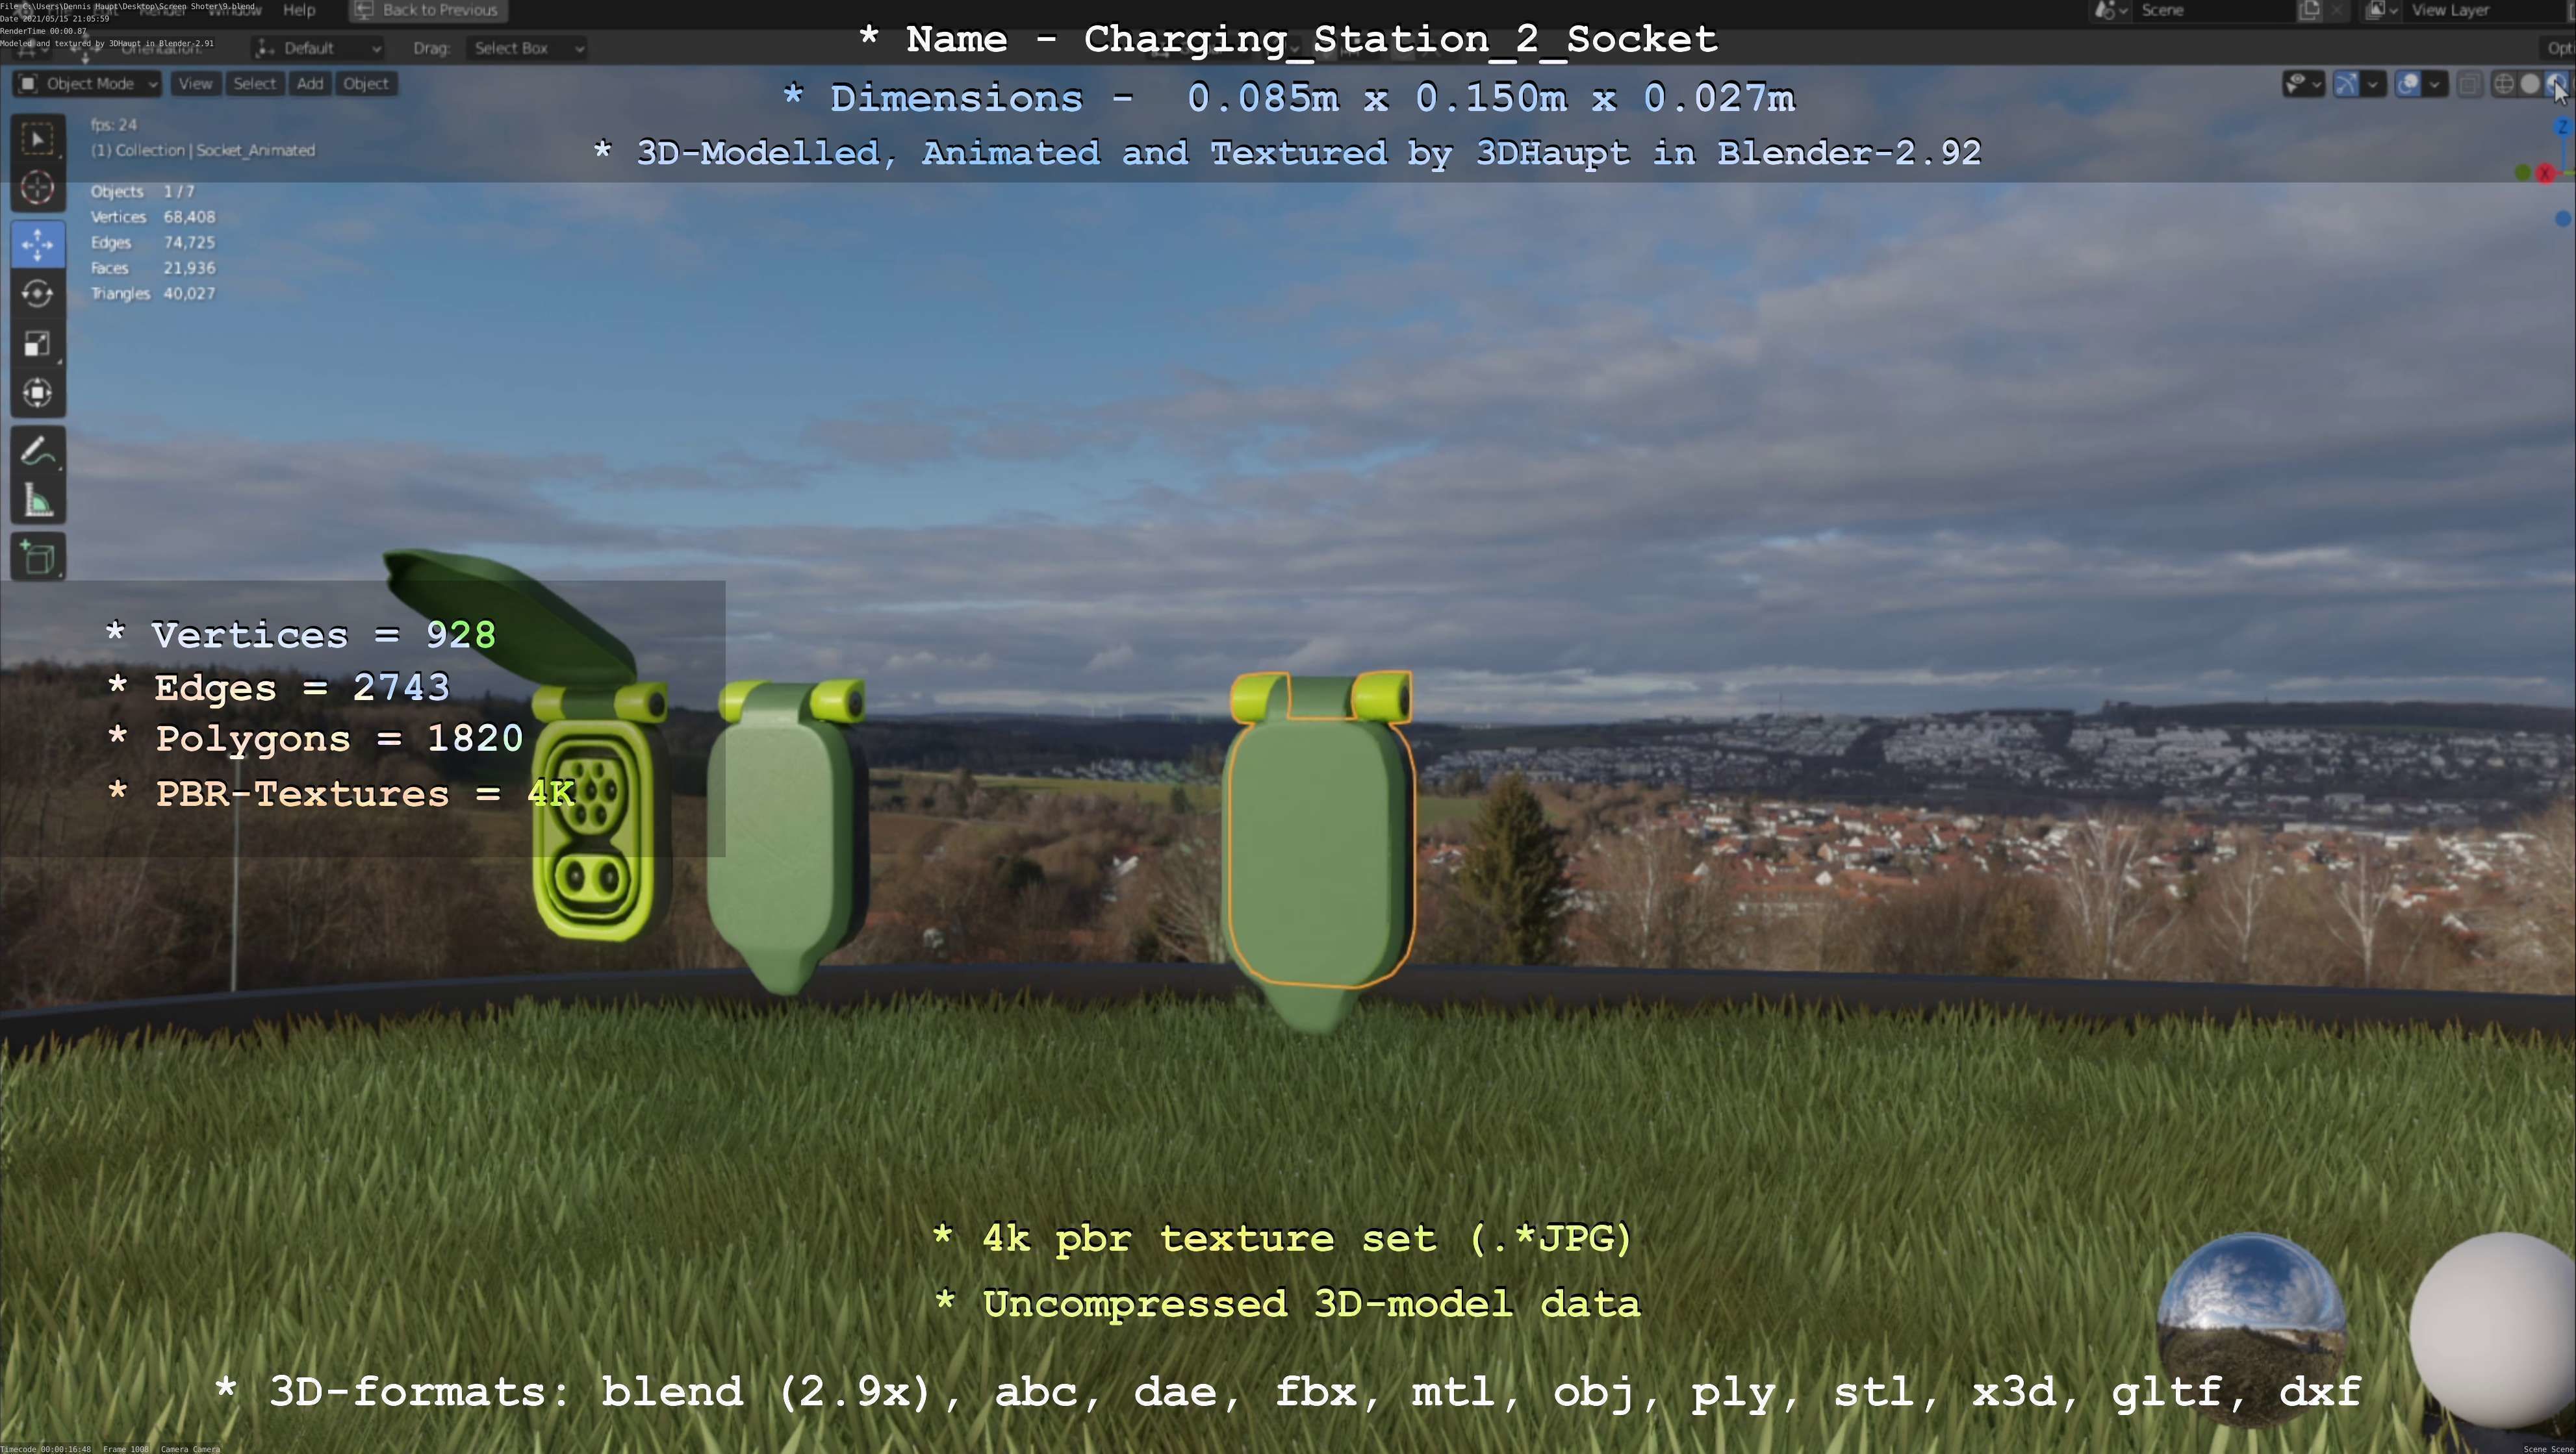Open the object type visibility dropdown
Screen dimensions: 2576x1454
point(2303,84)
